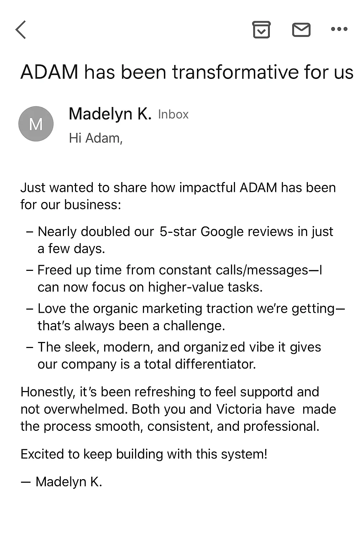
Task: Select the sleek, modern, organized vibe bullet
Action: (174, 355)
